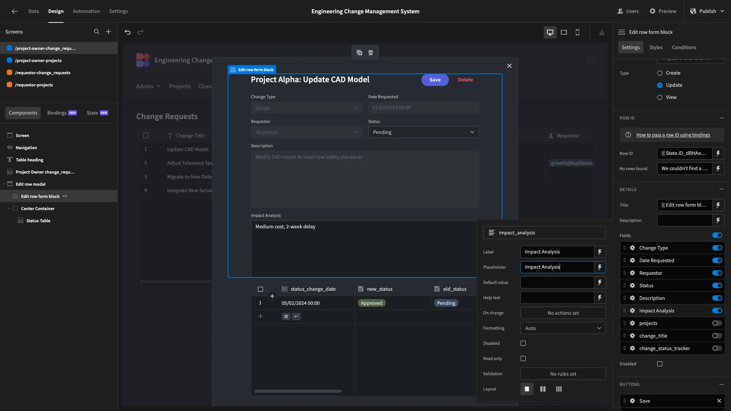Duplicate the selected component icon
The width and height of the screenshot is (731, 411).
[359, 53]
